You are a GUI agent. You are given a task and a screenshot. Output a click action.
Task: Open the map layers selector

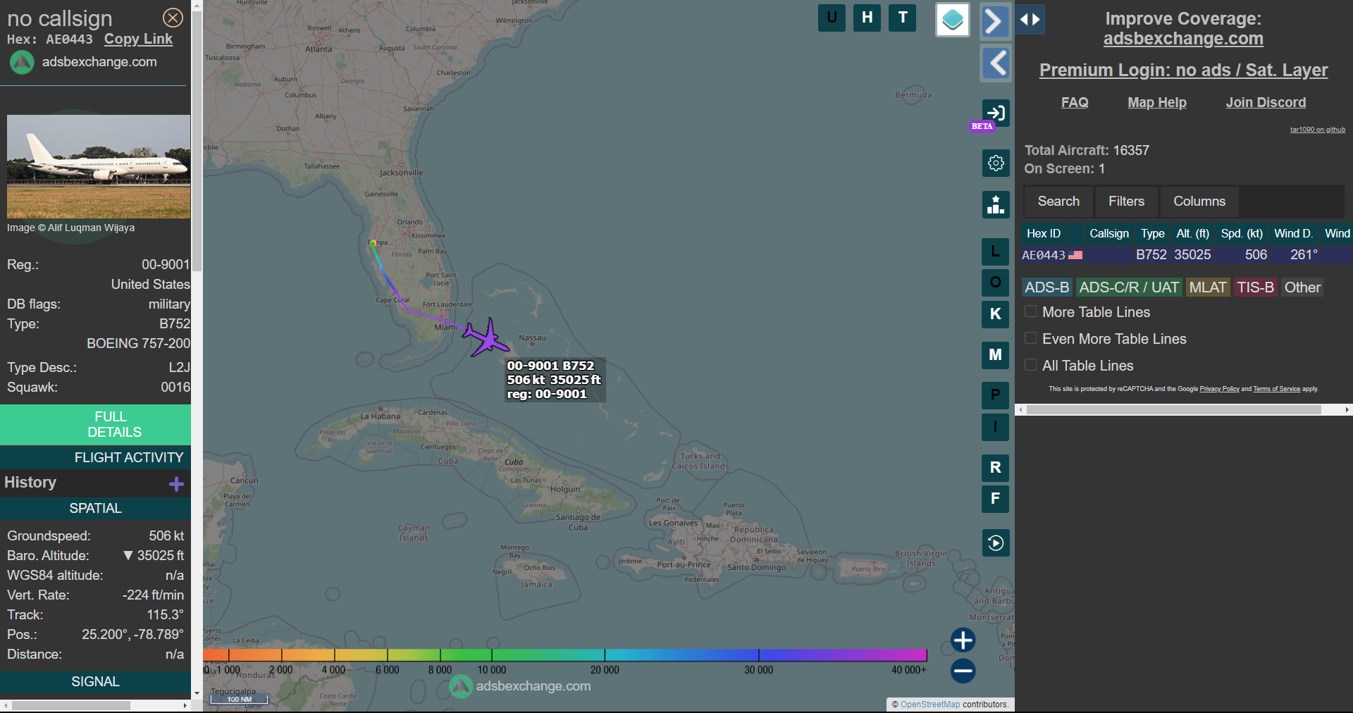point(953,20)
